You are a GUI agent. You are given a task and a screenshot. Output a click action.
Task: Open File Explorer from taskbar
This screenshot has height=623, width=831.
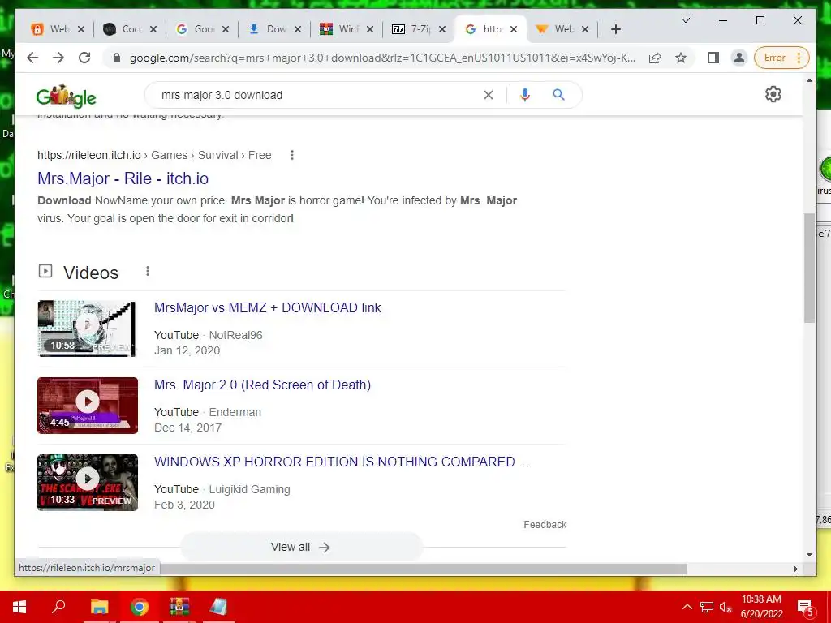[x=99, y=607]
